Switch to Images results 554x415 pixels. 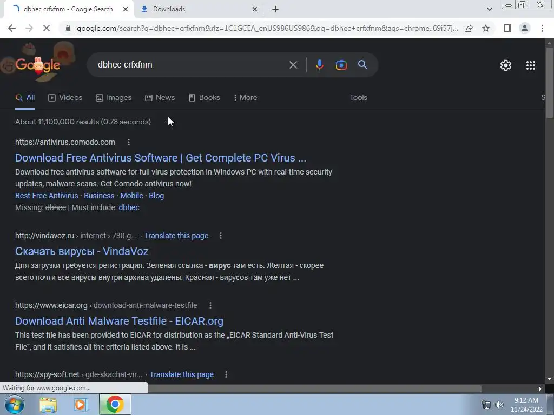[x=114, y=98]
